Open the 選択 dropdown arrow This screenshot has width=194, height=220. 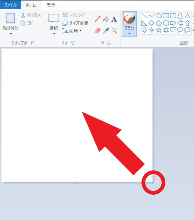[x=54, y=34]
